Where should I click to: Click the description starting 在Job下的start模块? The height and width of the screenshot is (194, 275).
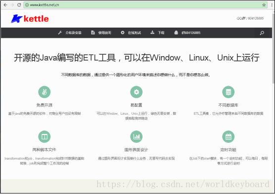click(228, 161)
